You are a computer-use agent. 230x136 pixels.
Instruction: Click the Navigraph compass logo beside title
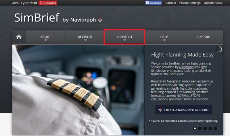pyautogui.click(x=100, y=20)
